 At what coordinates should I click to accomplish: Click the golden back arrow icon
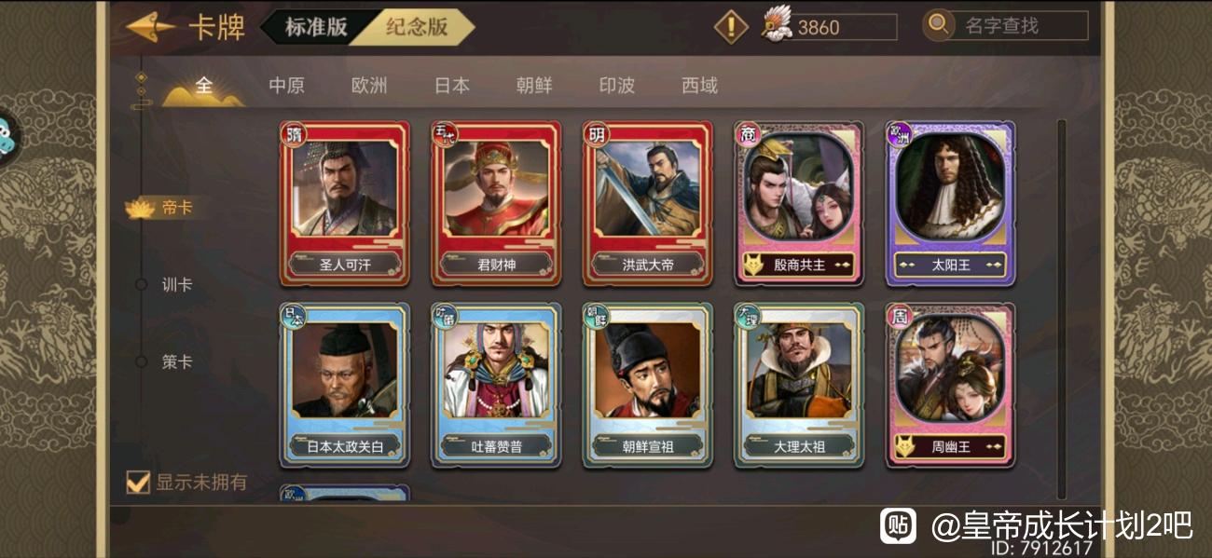tap(151, 26)
